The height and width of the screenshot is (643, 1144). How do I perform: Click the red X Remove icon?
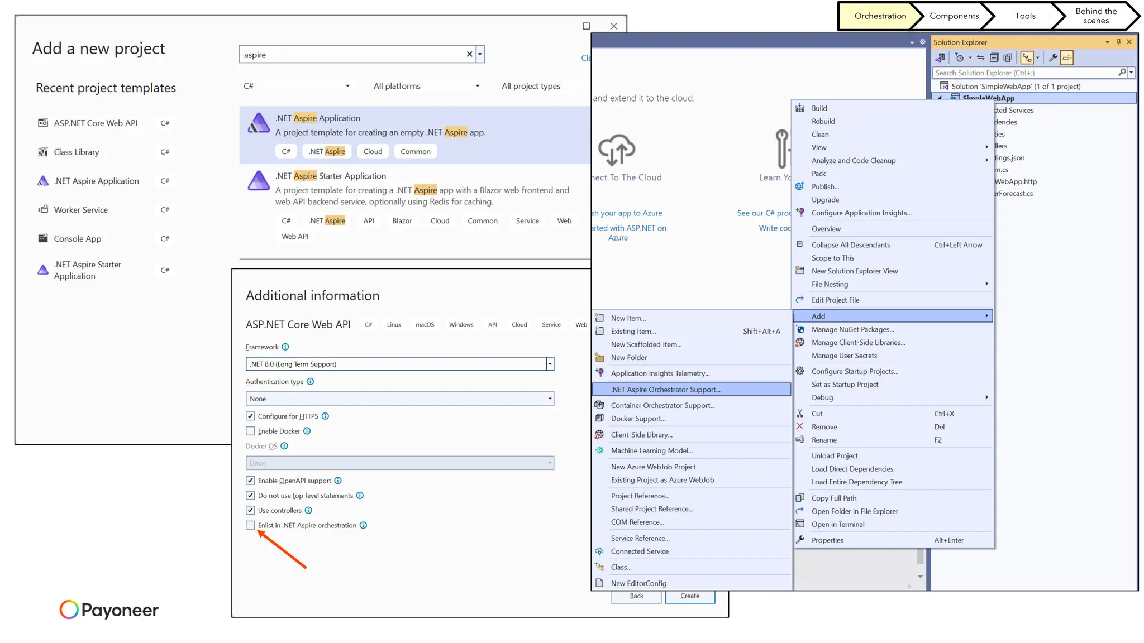click(x=800, y=426)
